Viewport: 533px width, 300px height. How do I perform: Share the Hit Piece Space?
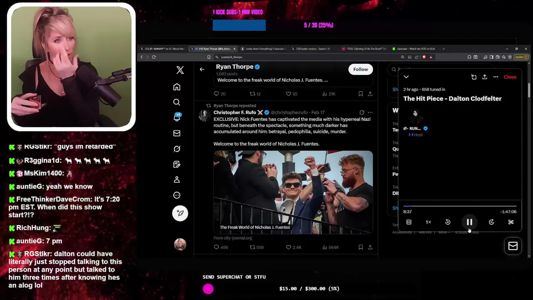pos(485,77)
